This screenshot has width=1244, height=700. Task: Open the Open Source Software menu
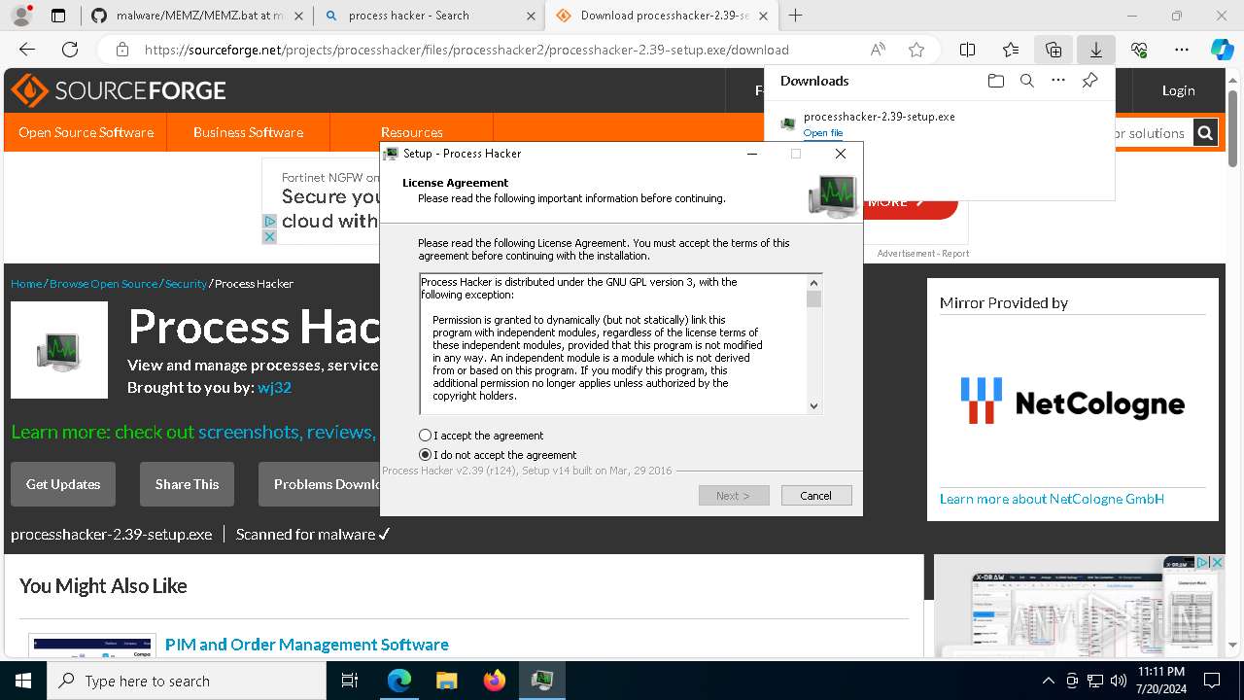tap(86, 132)
